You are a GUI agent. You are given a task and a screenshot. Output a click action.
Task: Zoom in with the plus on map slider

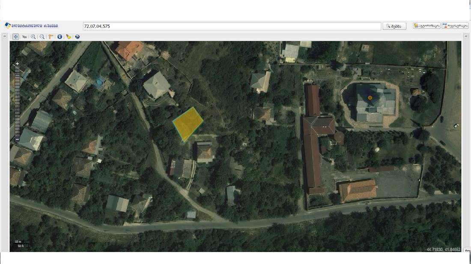tap(17, 64)
